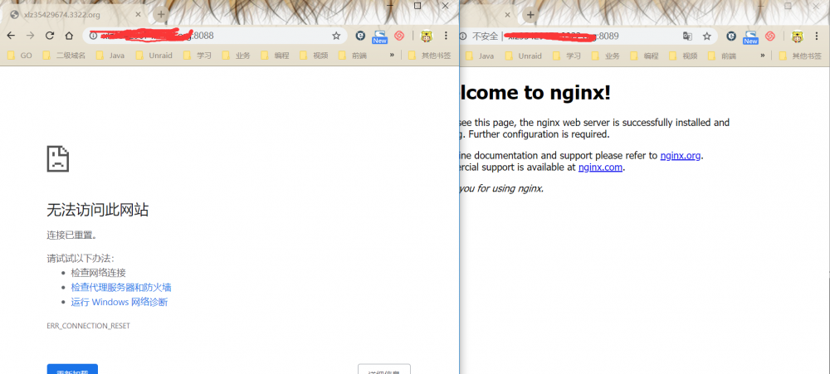The image size is (830, 374).
Task: Minimize the left browser window
Action: [390, 6]
